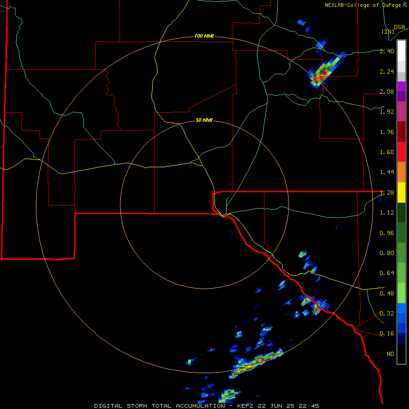Click the 2.08 legend value
This screenshot has width=409, height=409.
click(387, 91)
